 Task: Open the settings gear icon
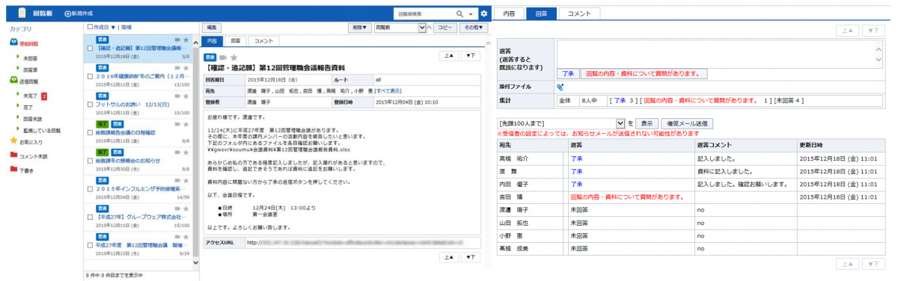pyautogui.click(x=484, y=13)
